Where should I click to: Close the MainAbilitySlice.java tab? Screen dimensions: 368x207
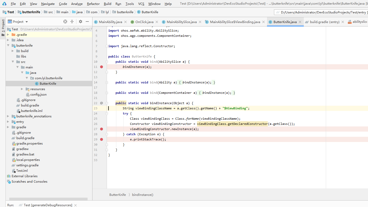tap(200, 22)
